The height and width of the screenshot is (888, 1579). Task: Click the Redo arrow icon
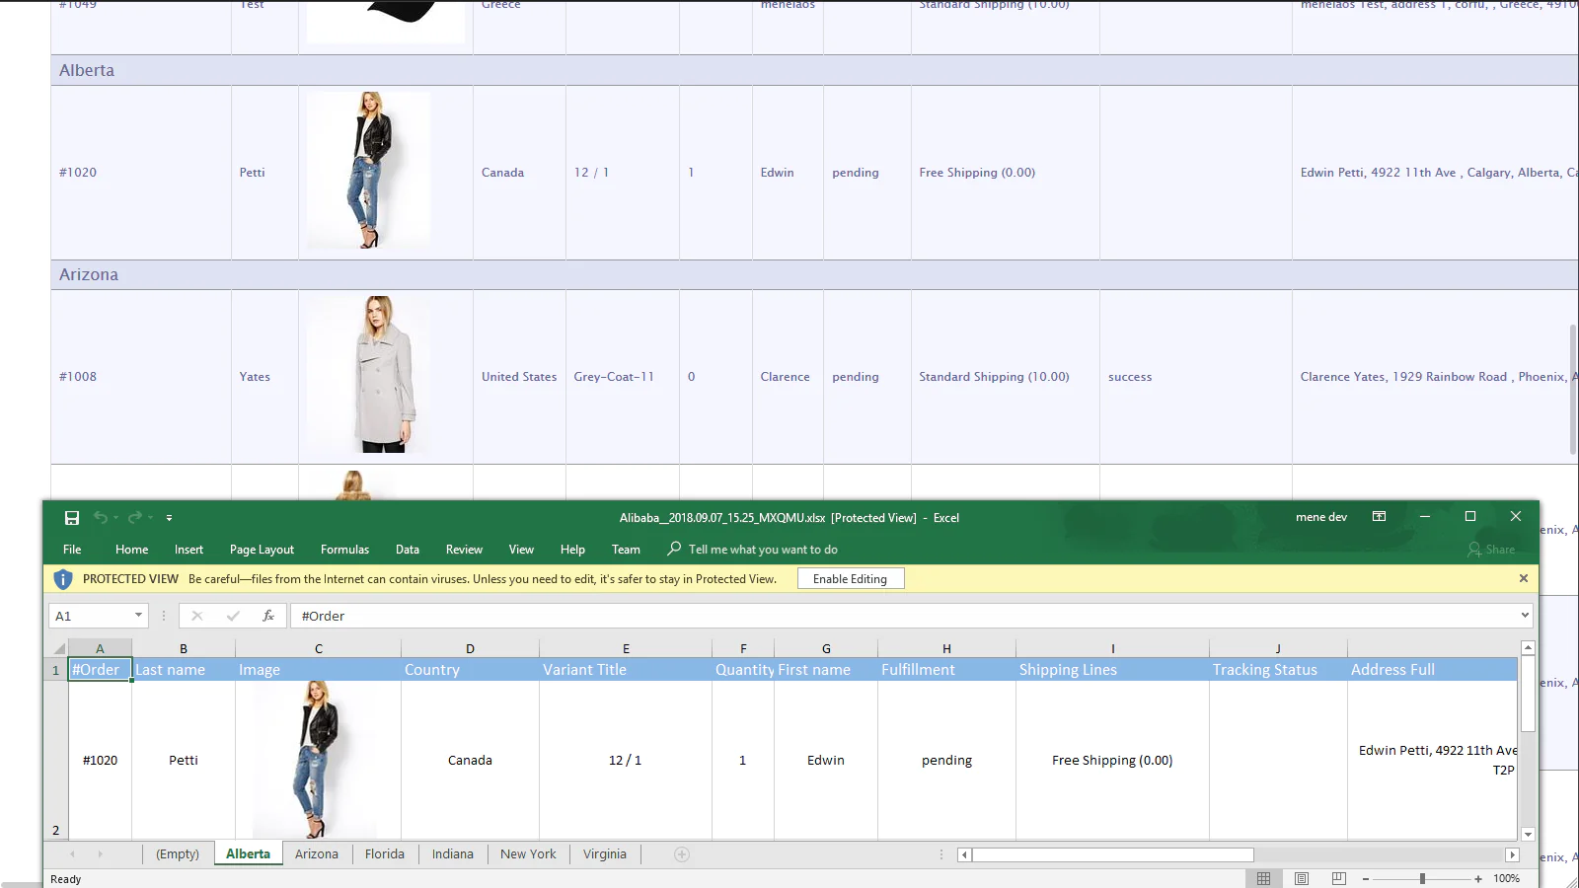[x=134, y=518]
